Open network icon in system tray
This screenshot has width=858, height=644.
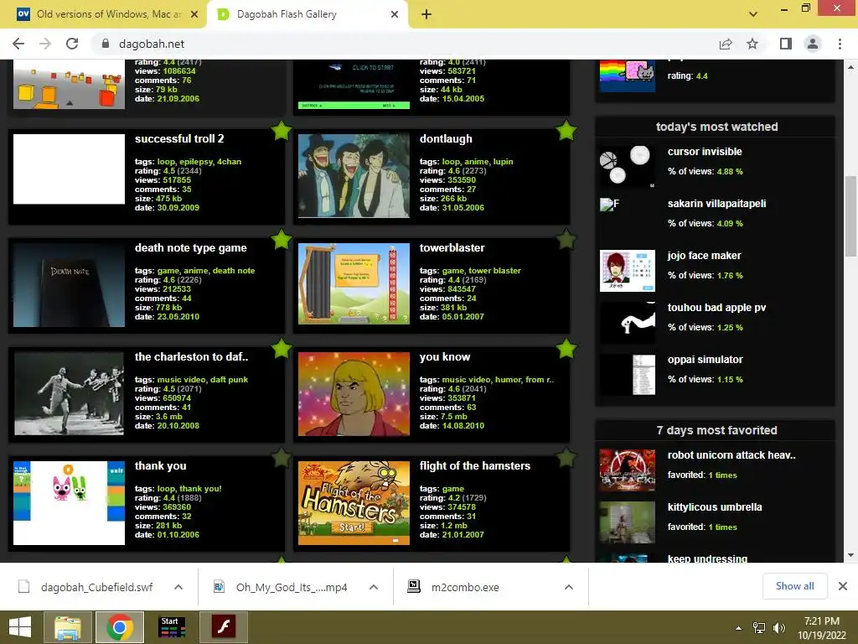click(x=759, y=628)
